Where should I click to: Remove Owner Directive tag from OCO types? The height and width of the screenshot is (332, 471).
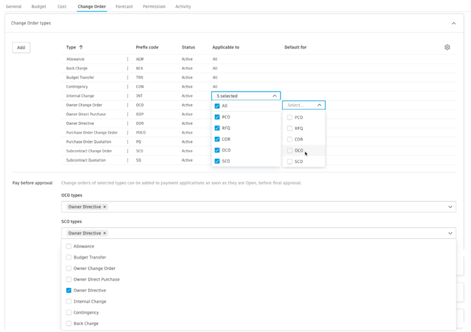[x=104, y=207]
